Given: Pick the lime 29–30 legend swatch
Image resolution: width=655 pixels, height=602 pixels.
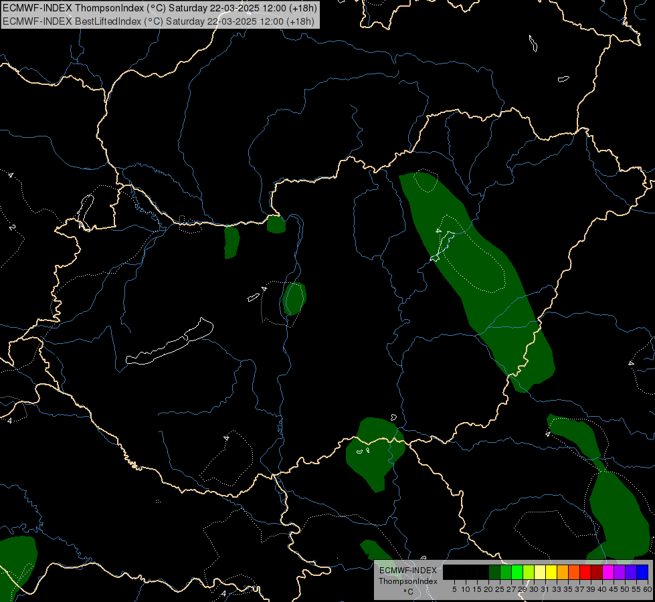Looking at the screenshot, I should (529, 572).
